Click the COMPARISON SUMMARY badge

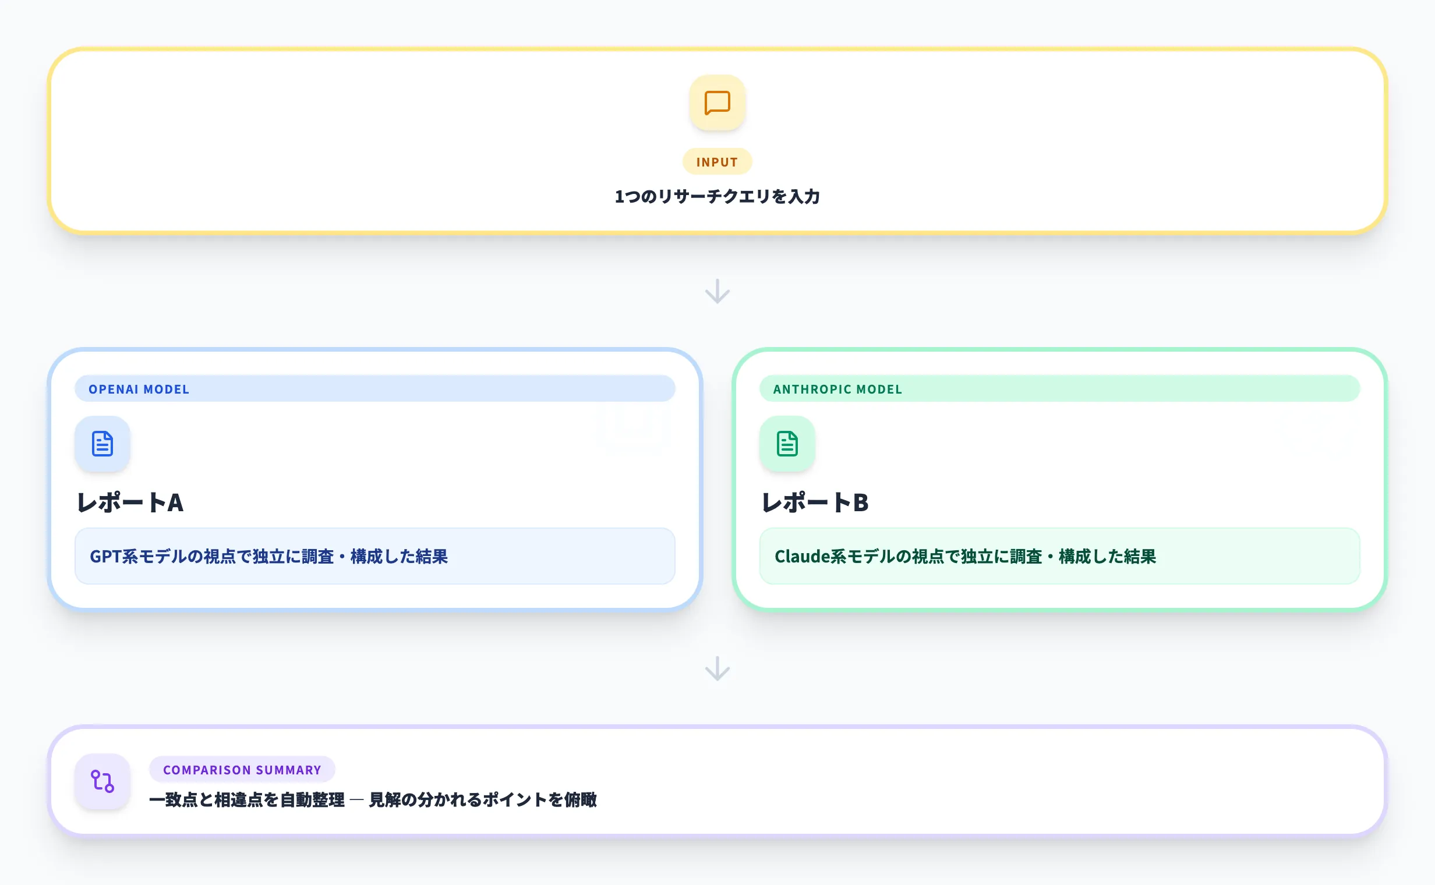tap(242, 770)
